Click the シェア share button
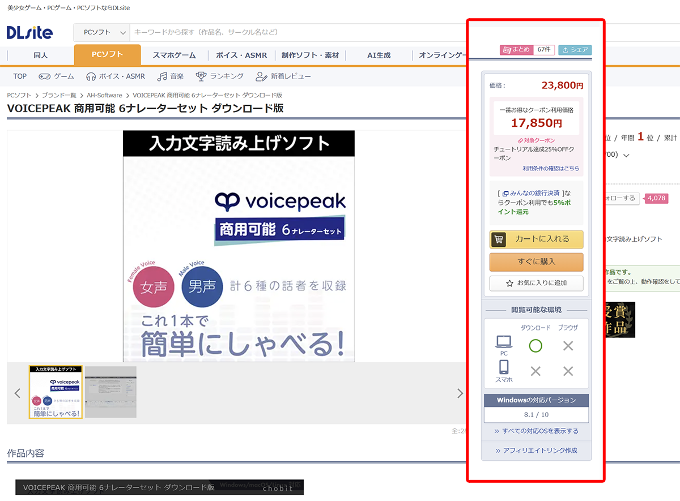 pos(575,50)
